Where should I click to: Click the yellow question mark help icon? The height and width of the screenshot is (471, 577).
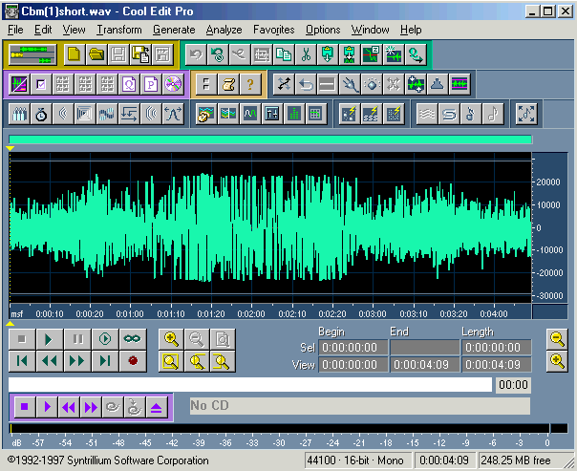(x=250, y=84)
